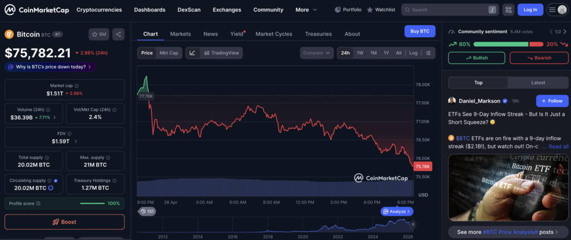Open Why is BTC's price down today
This screenshot has height=240, width=571.
pos(50,67)
